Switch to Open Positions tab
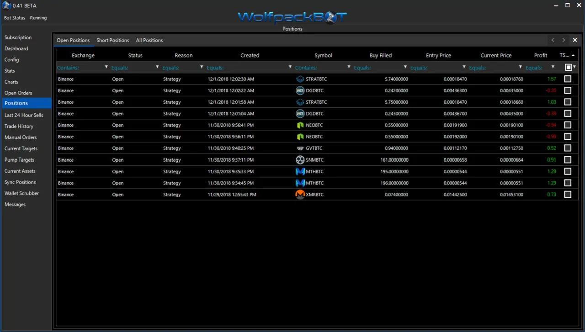The height and width of the screenshot is (332, 585). (x=73, y=40)
